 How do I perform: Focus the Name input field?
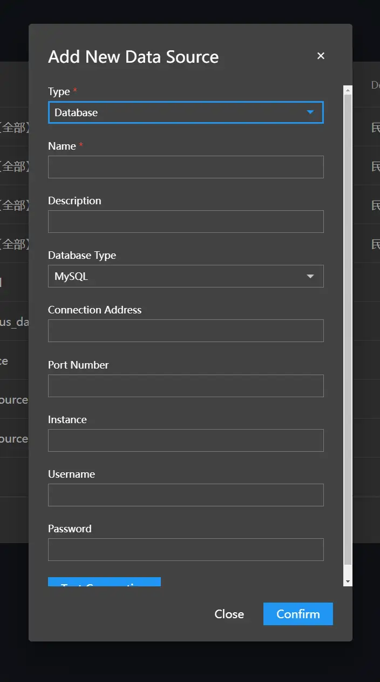click(x=186, y=167)
